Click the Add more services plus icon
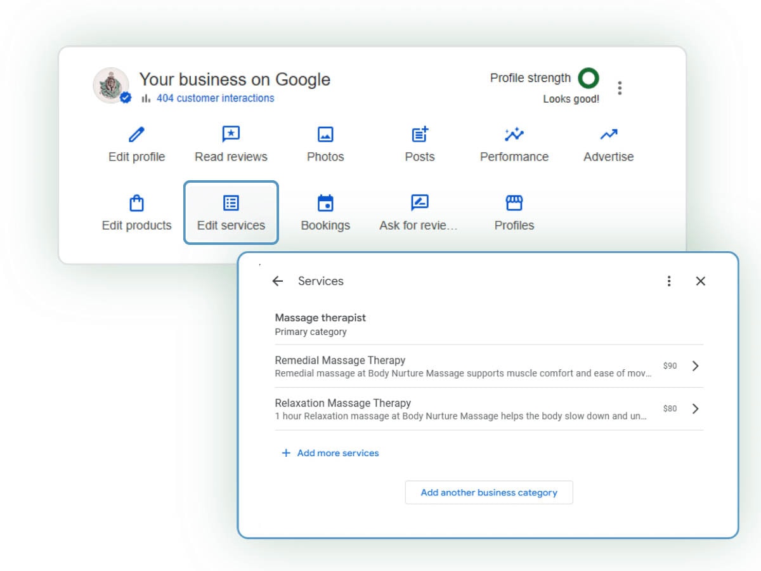The image size is (761, 571). [x=286, y=453]
